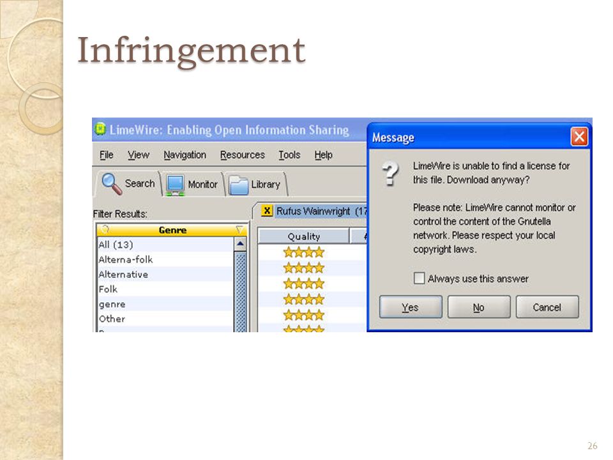Screen dimensions: 613x460
Task: Open the Navigation menu
Action: click(x=185, y=155)
